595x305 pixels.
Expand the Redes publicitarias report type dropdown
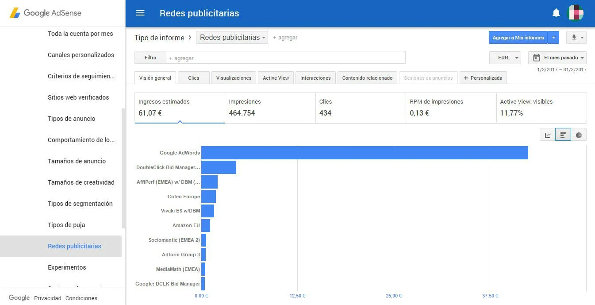(x=232, y=38)
